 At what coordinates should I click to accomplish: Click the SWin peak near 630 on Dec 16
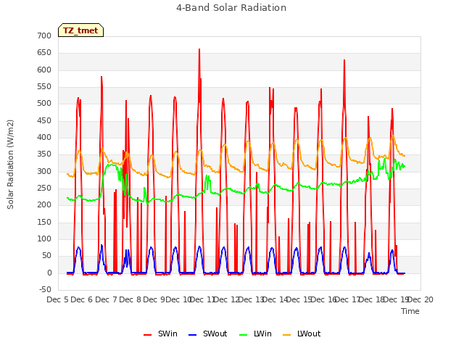(344, 61)
